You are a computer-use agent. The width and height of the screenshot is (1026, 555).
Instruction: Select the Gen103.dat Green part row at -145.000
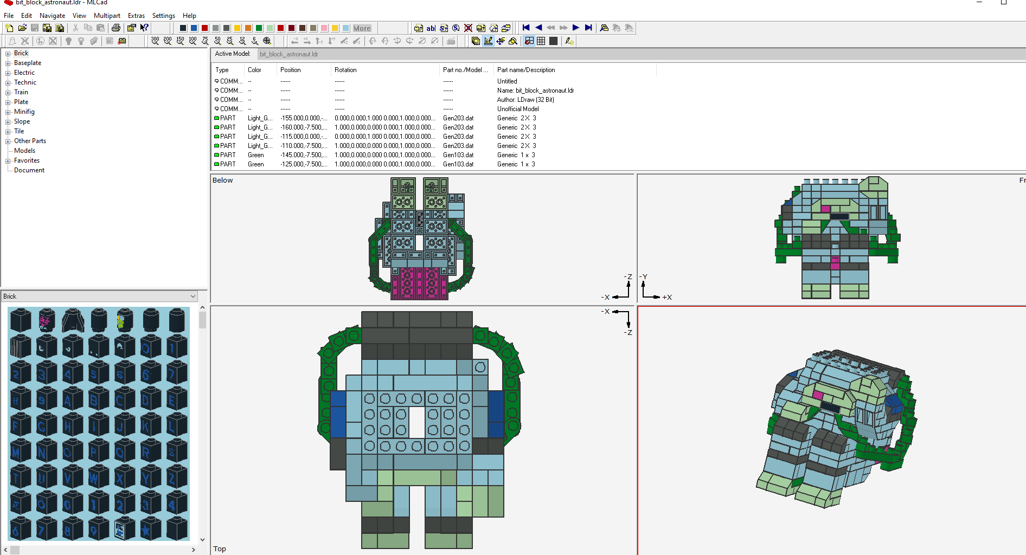coord(434,155)
